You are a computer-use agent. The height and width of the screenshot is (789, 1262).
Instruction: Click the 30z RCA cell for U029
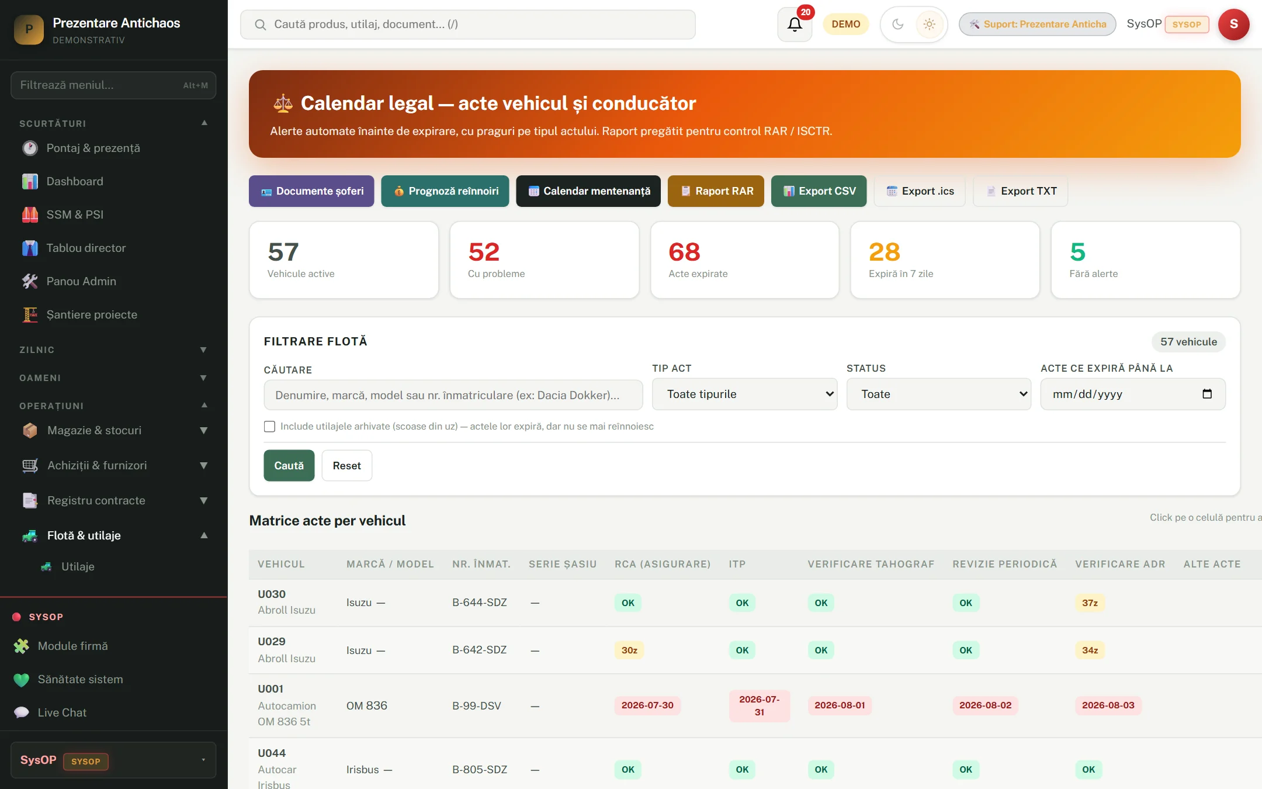629,650
